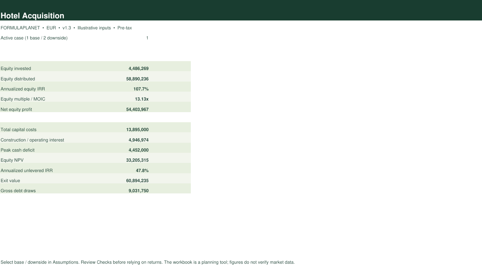Select the value 9,031,750
The image size is (482, 275).
(139, 191)
